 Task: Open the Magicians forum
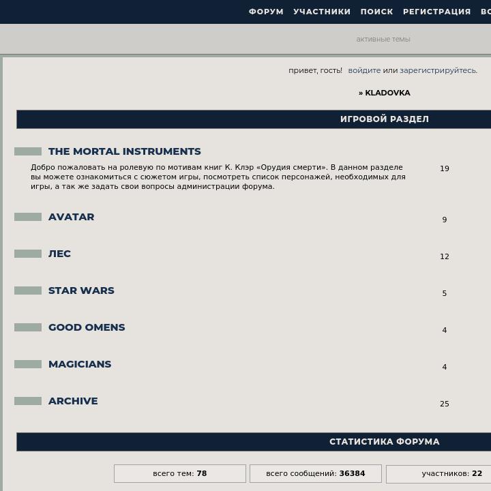[x=80, y=364]
